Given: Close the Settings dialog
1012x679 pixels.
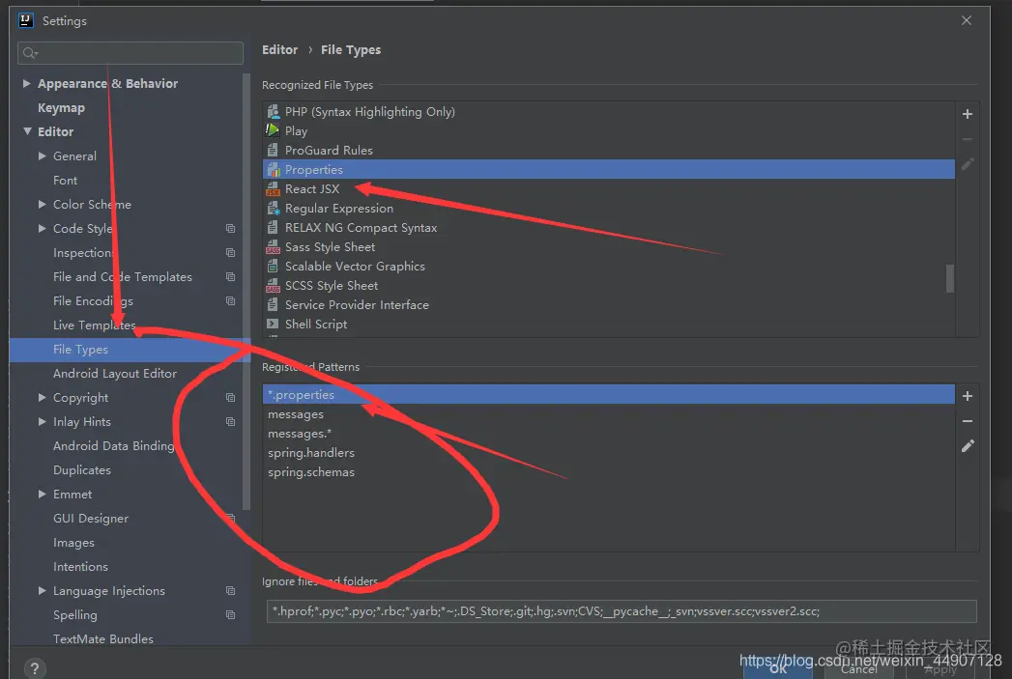Looking at the screenshot, I should click(x=967, y=20).
